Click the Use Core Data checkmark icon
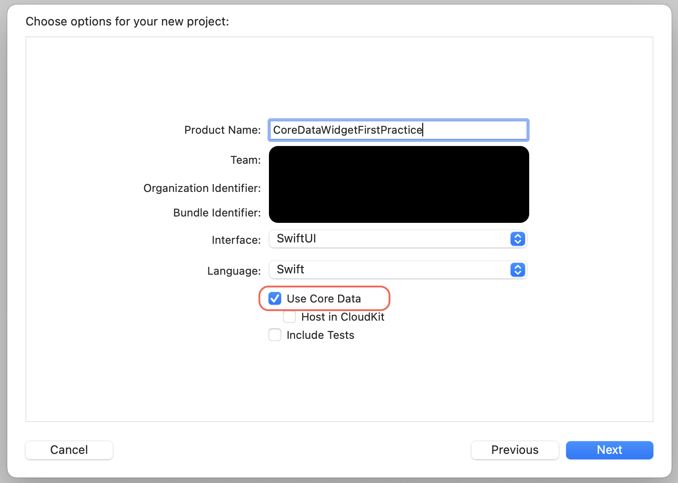 coord(274,298)
